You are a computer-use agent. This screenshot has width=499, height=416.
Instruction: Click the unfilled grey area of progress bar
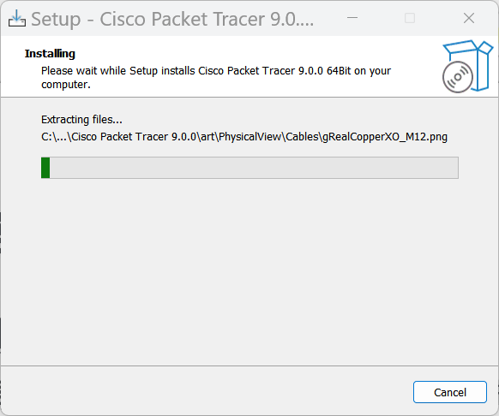coord(254,168)
